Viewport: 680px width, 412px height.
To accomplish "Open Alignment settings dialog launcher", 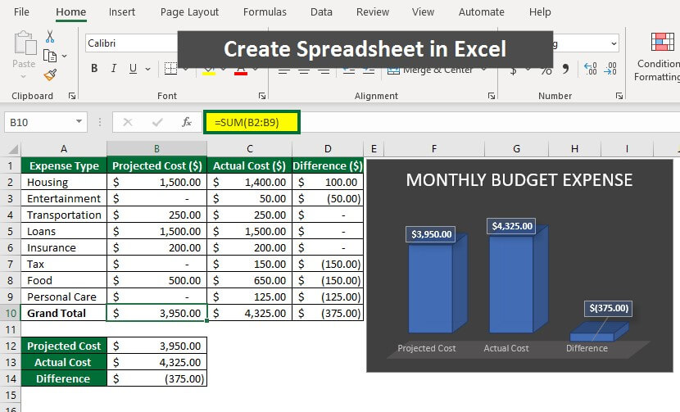I will click(x=492, y=96).
